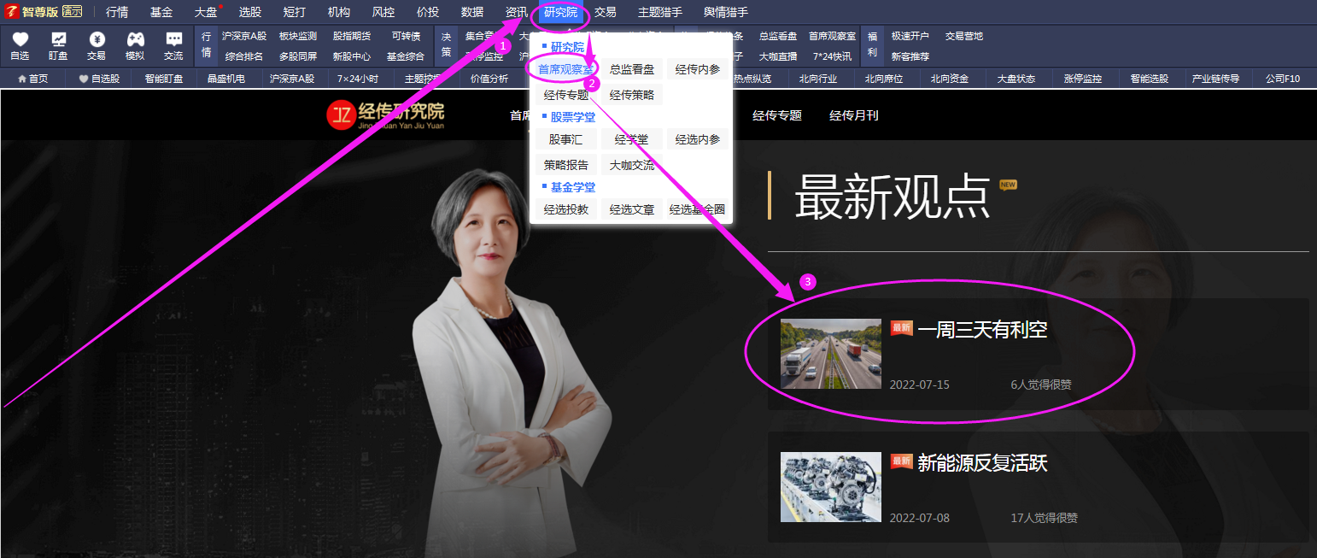The width and height of the screenshot is (1317, 558).
Task: Open the 行情 menu in top bar
Action: 117,12
